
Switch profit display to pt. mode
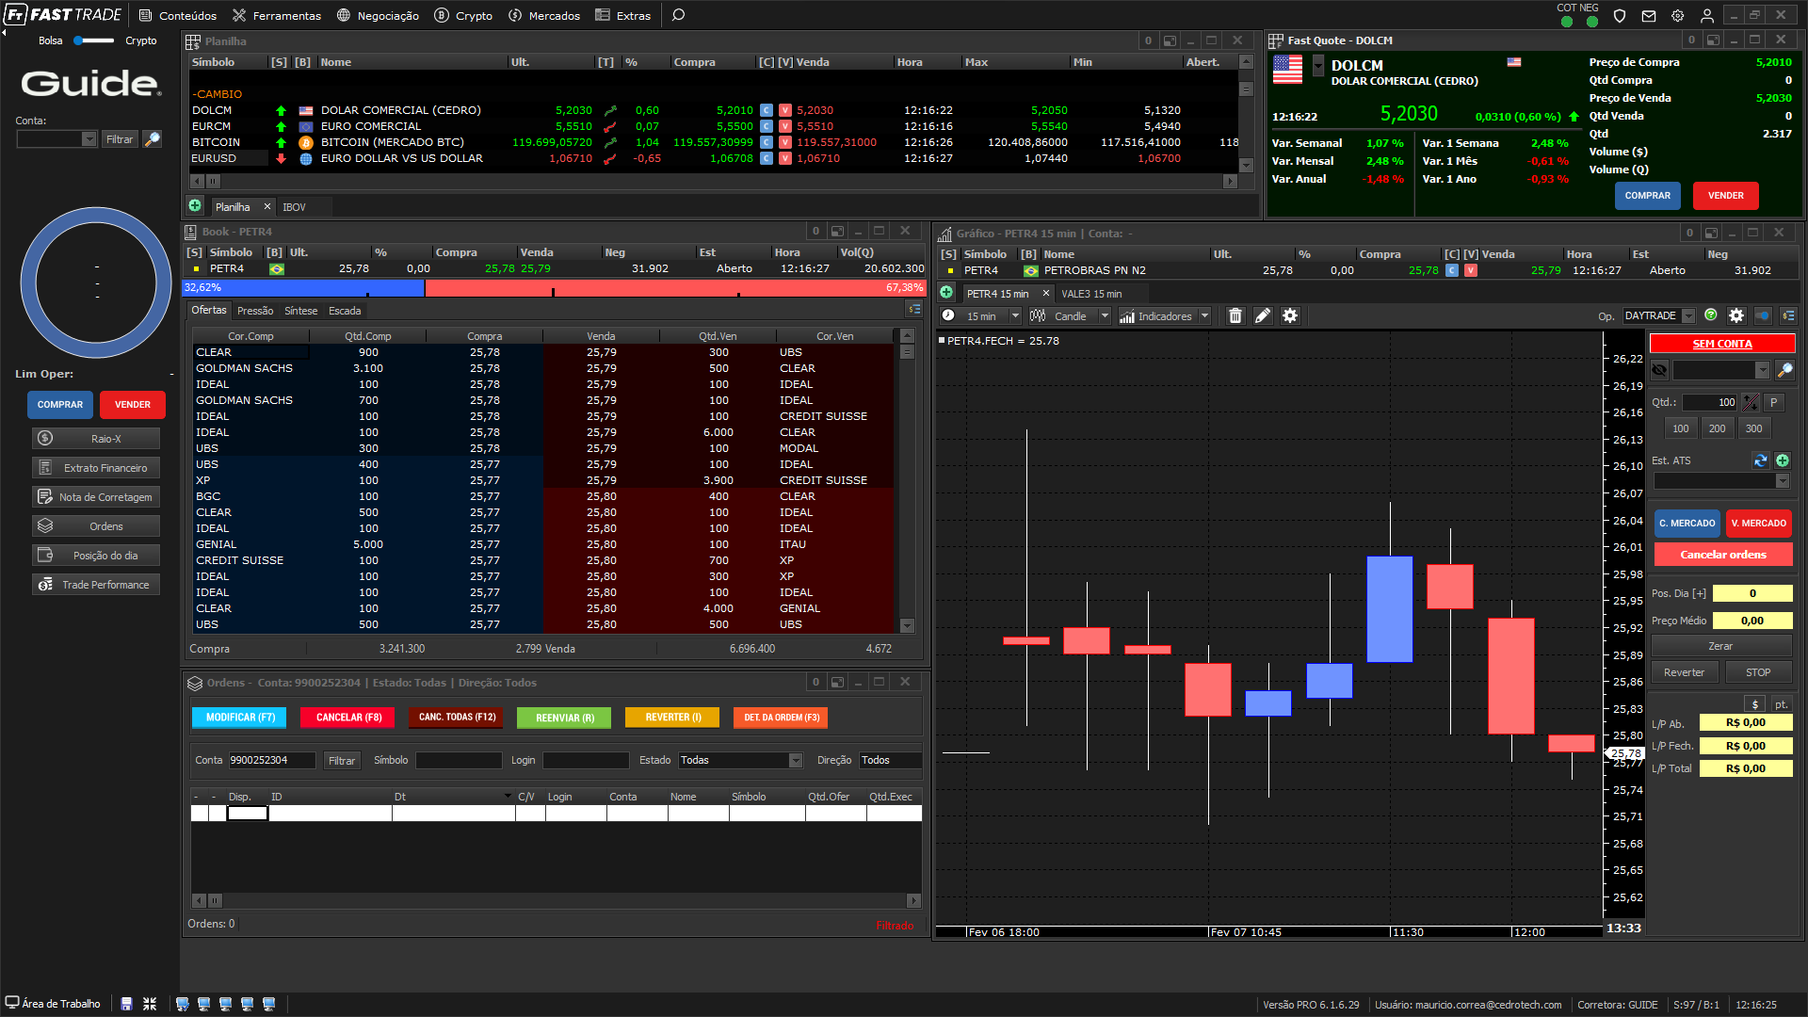click(1781, 704)
